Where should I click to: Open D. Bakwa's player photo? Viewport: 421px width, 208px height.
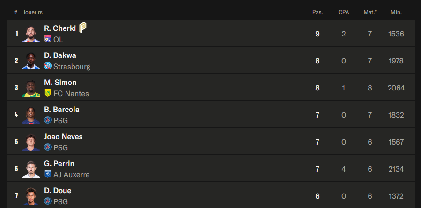coord(31,61)
